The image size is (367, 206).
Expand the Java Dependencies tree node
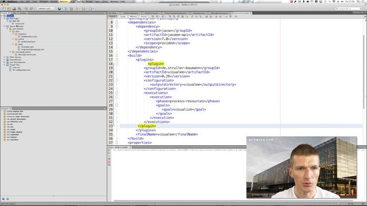5,62
